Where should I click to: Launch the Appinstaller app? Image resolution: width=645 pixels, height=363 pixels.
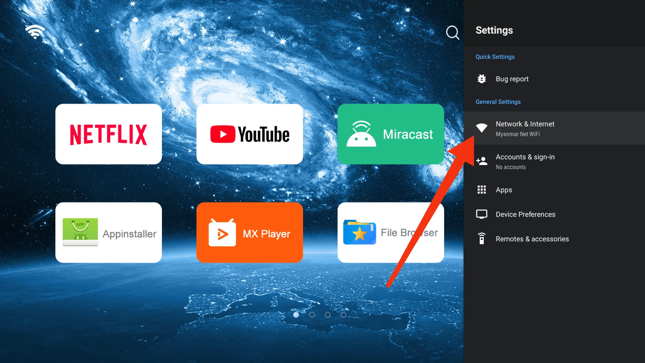point(108,232)
